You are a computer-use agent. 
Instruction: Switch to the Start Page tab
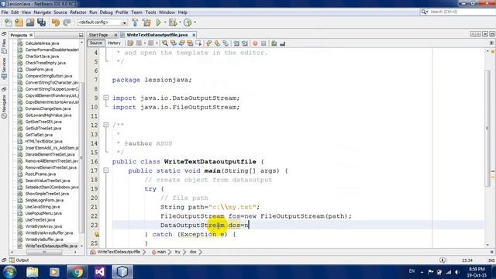click(x=98, y=35)
